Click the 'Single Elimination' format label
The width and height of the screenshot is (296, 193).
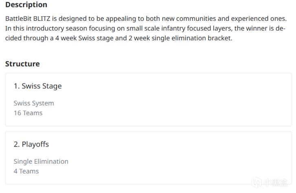(41, 162)
